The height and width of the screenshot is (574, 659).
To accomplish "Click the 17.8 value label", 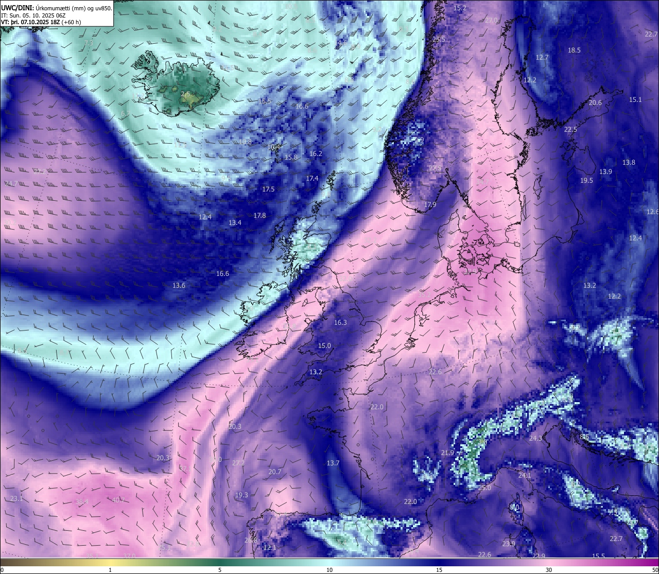I will click(259, 216).
